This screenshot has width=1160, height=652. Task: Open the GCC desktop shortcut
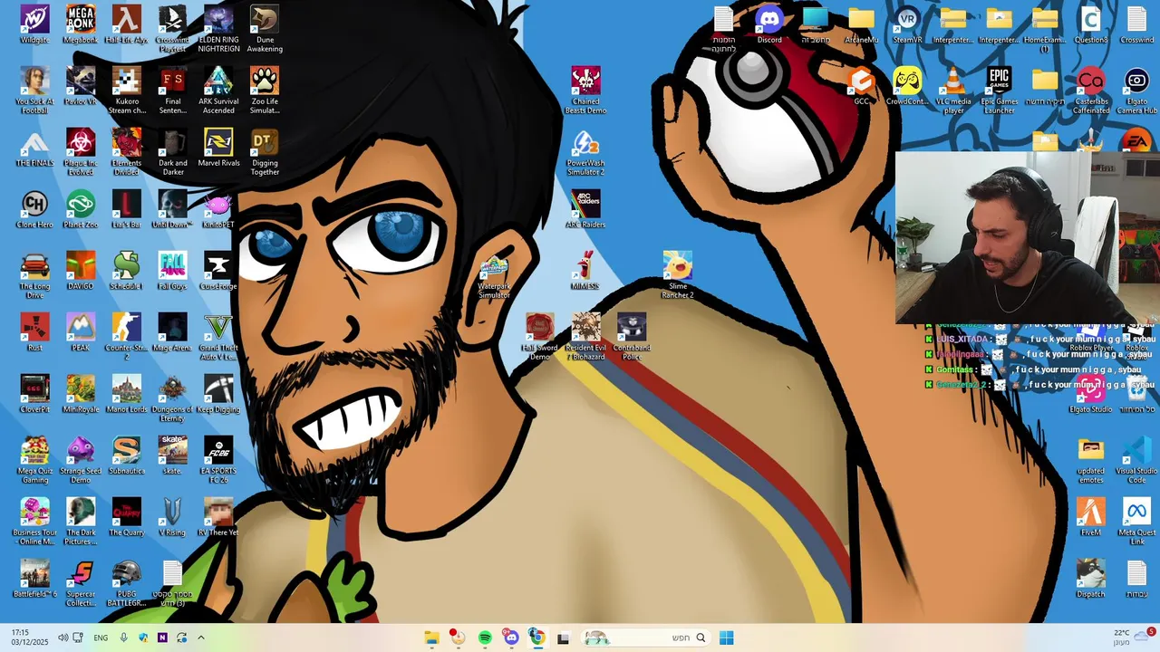pos(861,86)
